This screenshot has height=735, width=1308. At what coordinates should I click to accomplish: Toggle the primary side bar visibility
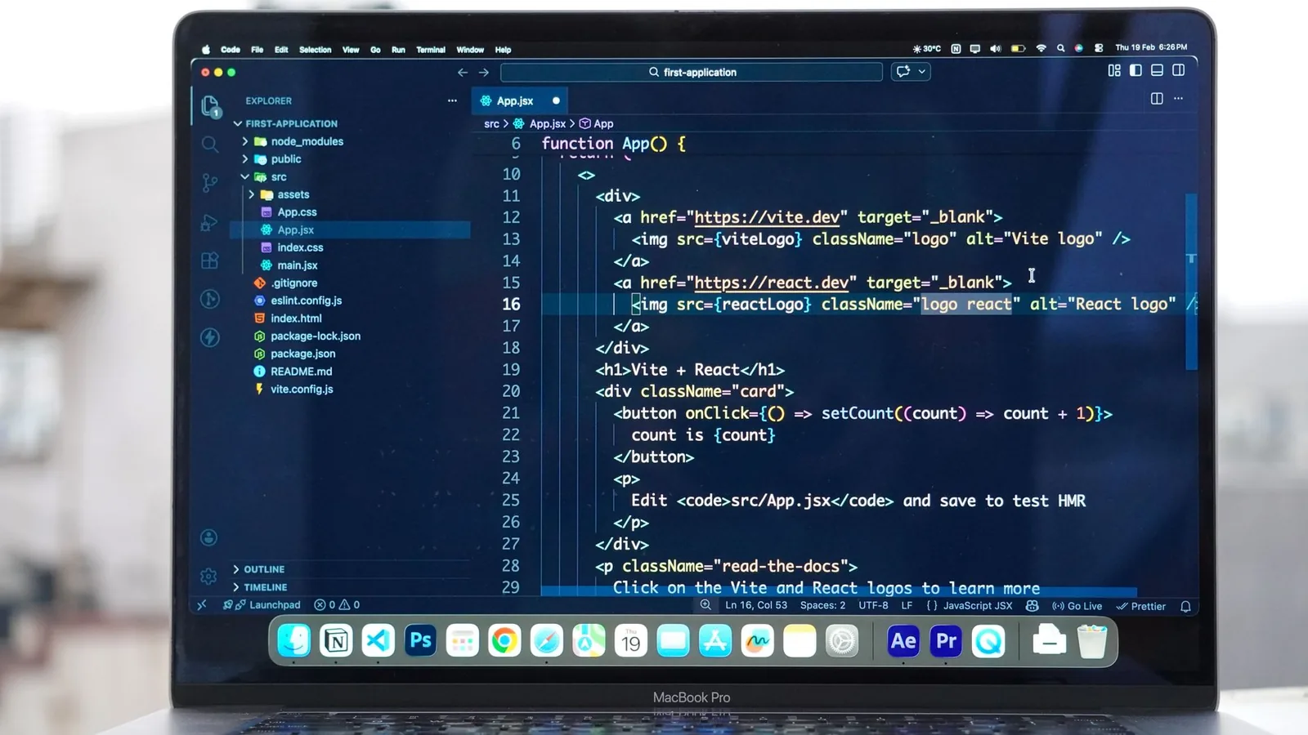[x=1136, y=70]
